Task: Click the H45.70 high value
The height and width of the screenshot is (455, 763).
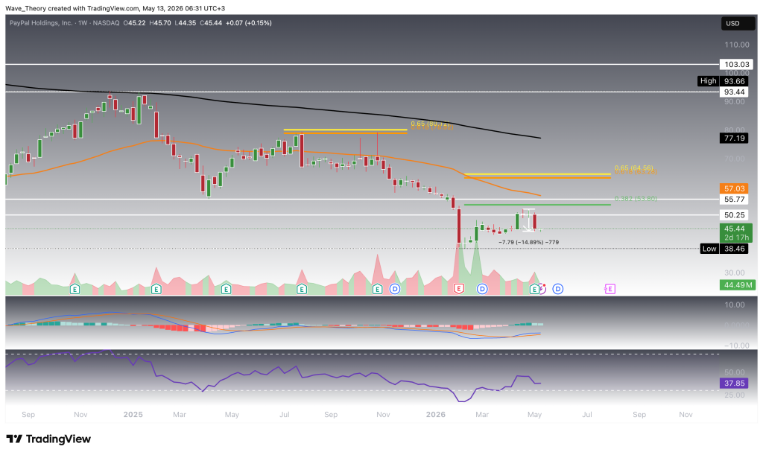Action: (x=160, y=23)
